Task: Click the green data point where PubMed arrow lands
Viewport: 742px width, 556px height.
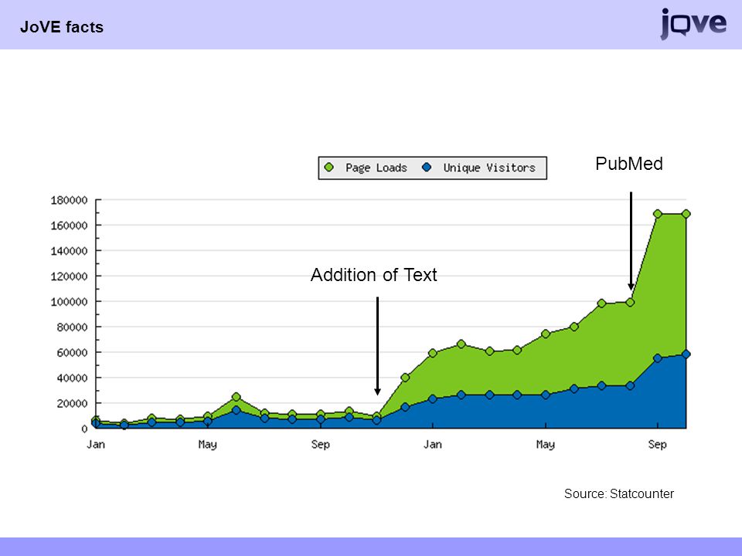Action: (x=630, y=302)
